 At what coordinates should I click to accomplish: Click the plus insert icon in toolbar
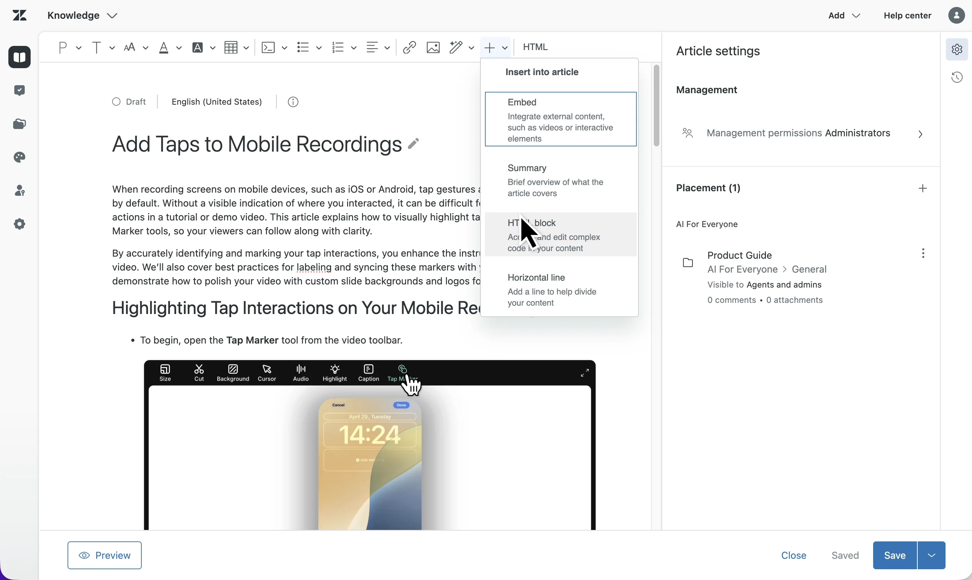(x=489, y=47)
